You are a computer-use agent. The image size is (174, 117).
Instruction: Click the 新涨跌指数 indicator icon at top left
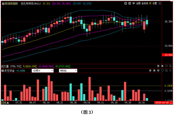[x=3, y=4]
